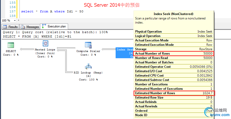Switch to the Execution plan tab

54,26
